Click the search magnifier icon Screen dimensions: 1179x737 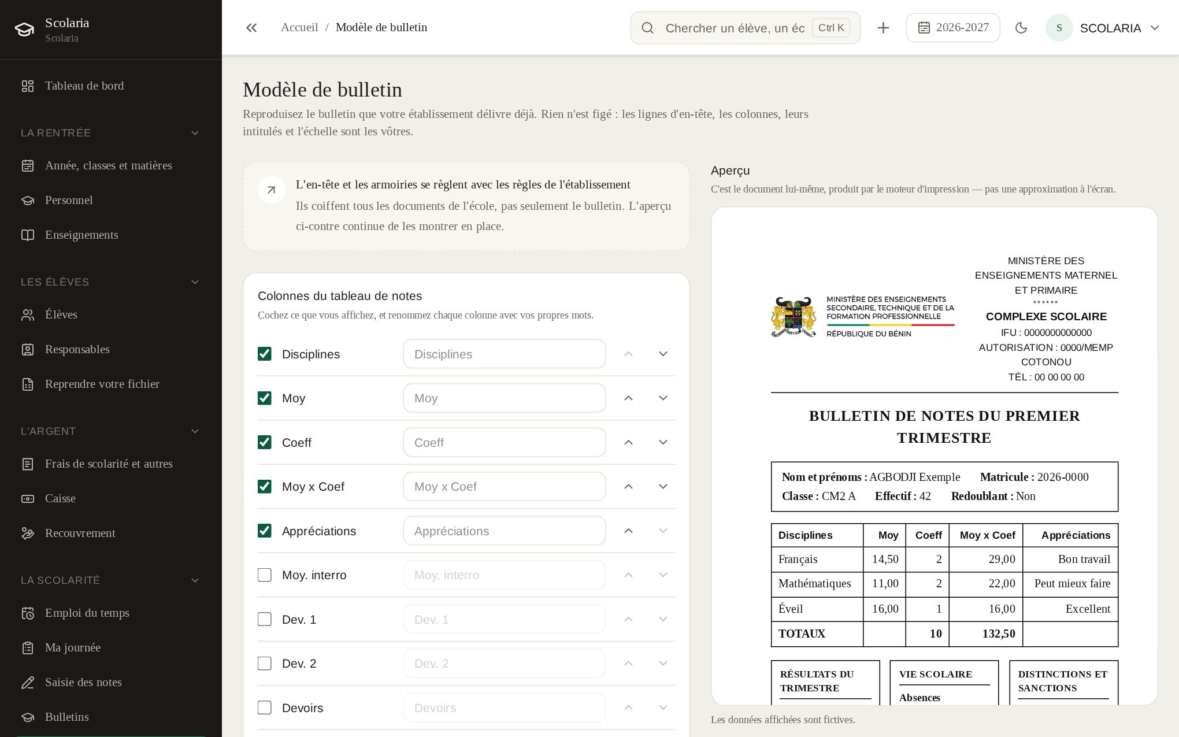(647, 28)
